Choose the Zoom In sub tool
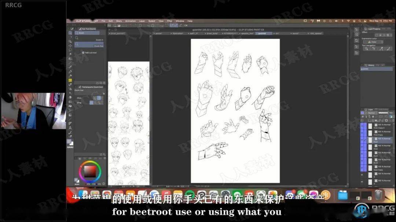The width and height of the screenshot is (396, 222). 89,39
